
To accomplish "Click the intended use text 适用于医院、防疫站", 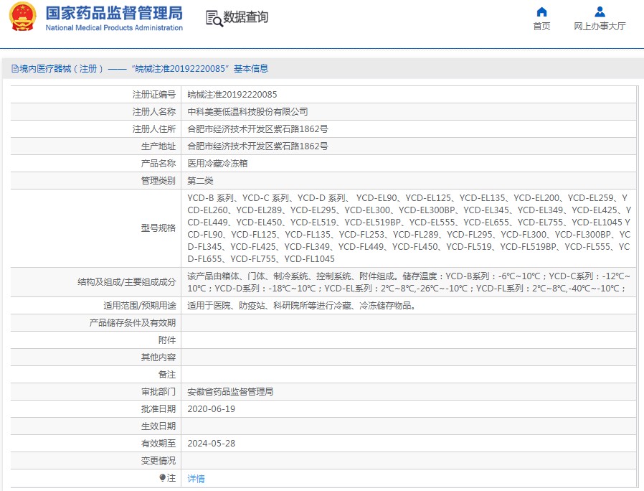I will click(x=302, y=306).
